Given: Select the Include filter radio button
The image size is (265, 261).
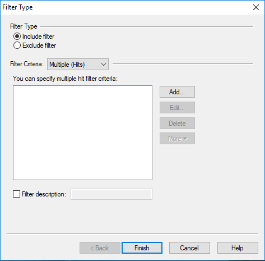Looking at the screenshot, I should (17, 36).
